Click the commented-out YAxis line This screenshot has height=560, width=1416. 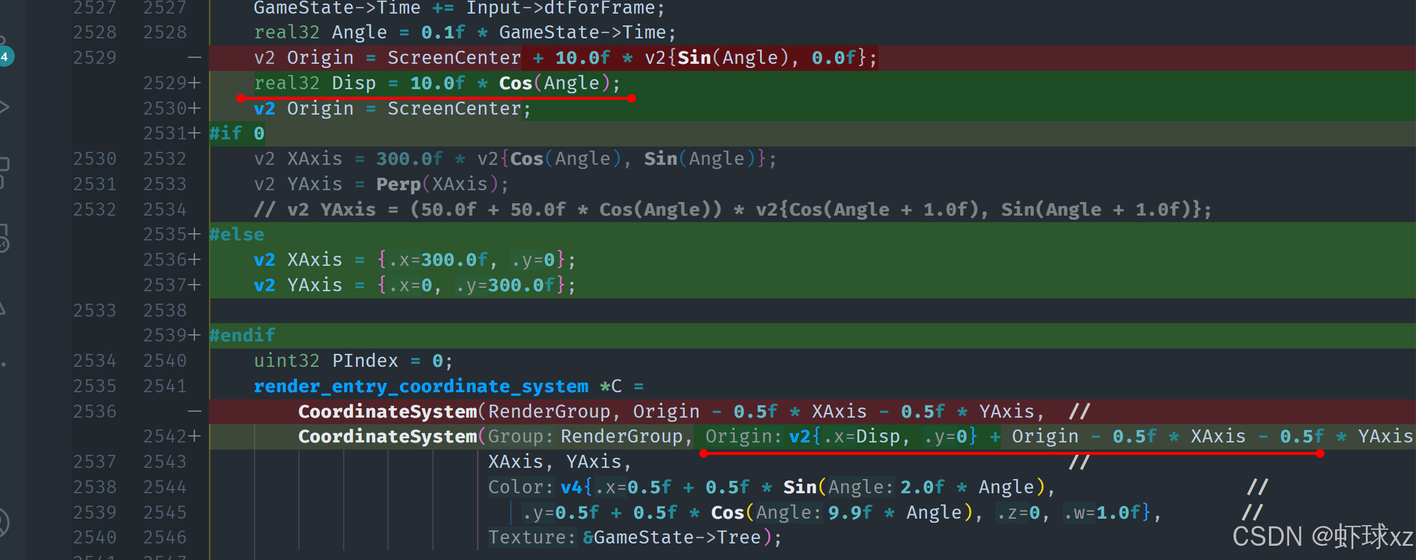pyautogui.click(x=732, y=210)
